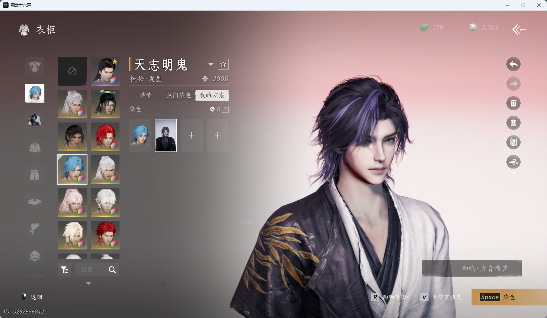Click the search magnifier icon
This screenshot has height=318, width=547.
click(x=112, y=270)
